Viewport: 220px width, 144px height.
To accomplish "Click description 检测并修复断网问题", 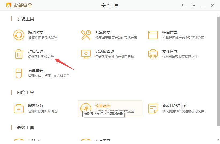I will [43, 111].
